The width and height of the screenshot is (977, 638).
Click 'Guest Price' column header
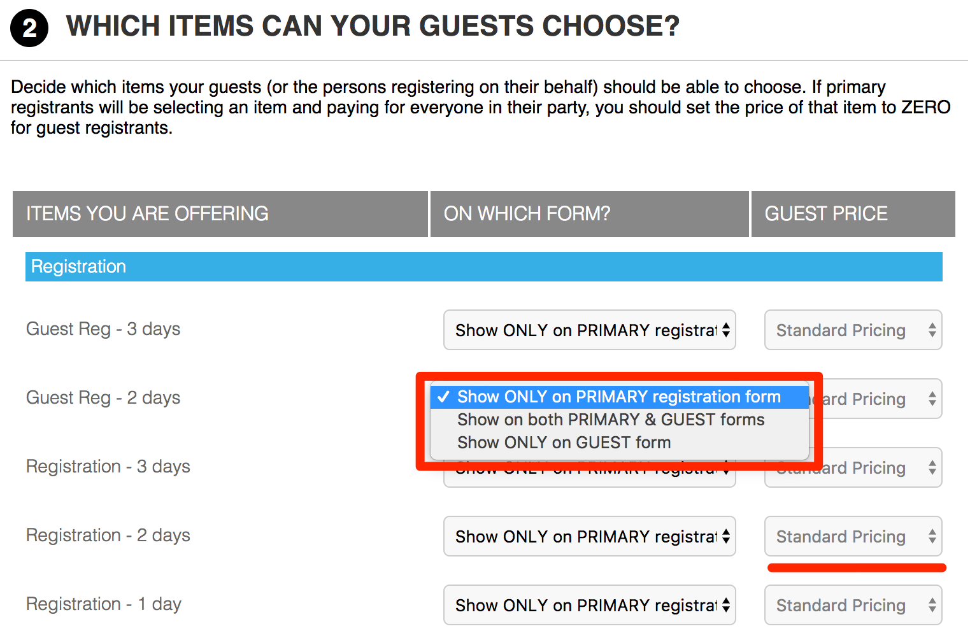pos(853,214)
